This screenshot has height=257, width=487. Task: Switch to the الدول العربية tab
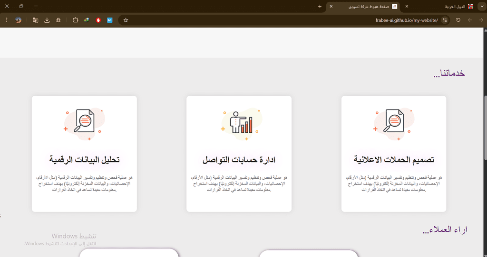tap(439, 7)
